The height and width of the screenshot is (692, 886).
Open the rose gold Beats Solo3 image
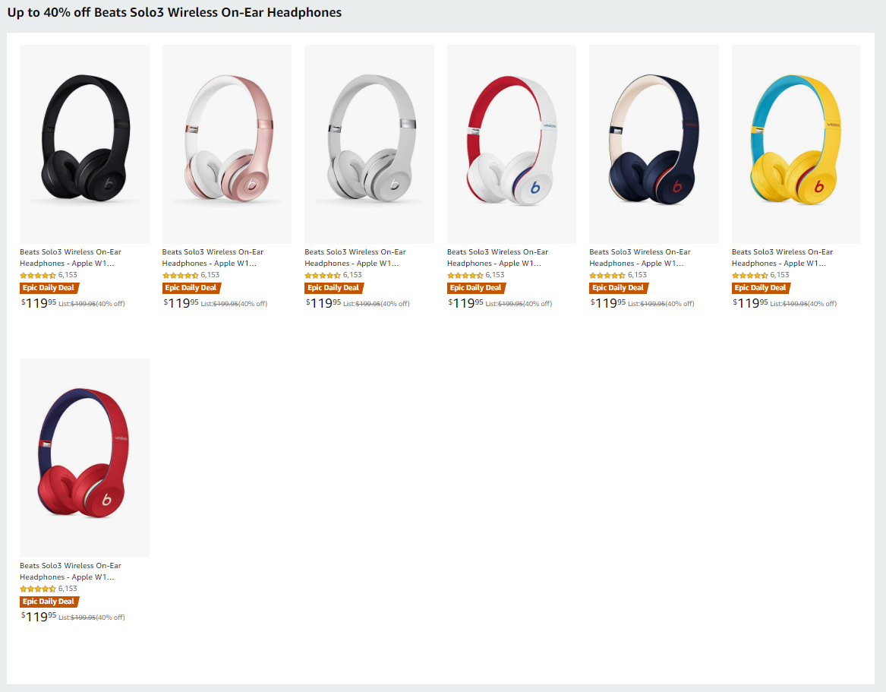click(226, 144)
